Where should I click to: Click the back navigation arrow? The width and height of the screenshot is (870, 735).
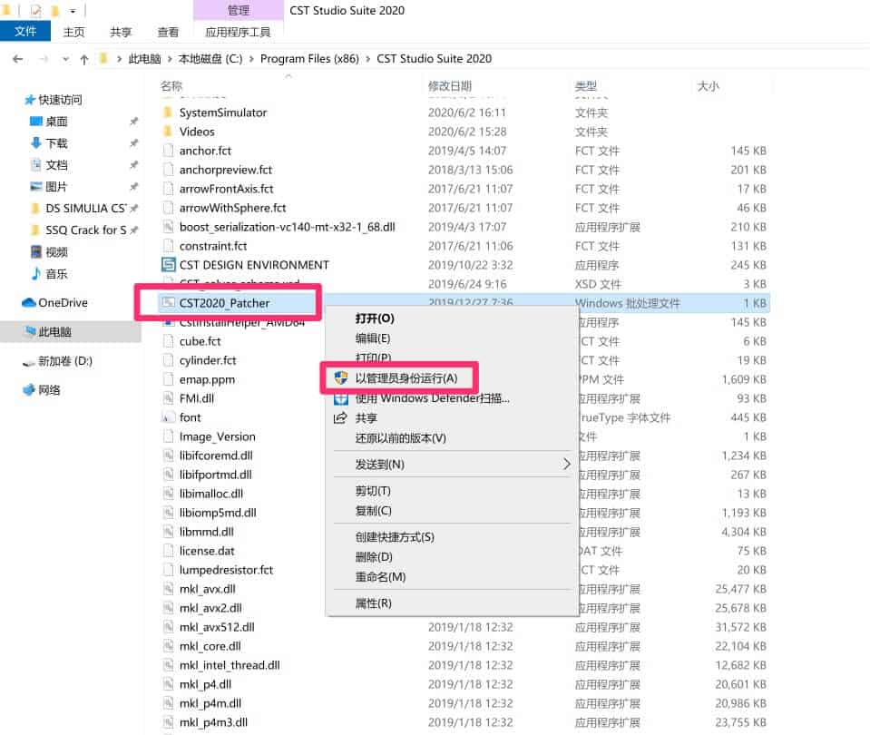(x=18, y=59)
